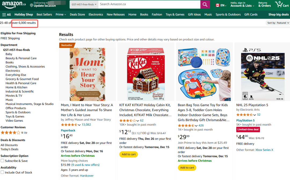Open the Xbox Series X format link
This screenshot has height=180, width=290.
pyautogui.click(x=264, y=150)
